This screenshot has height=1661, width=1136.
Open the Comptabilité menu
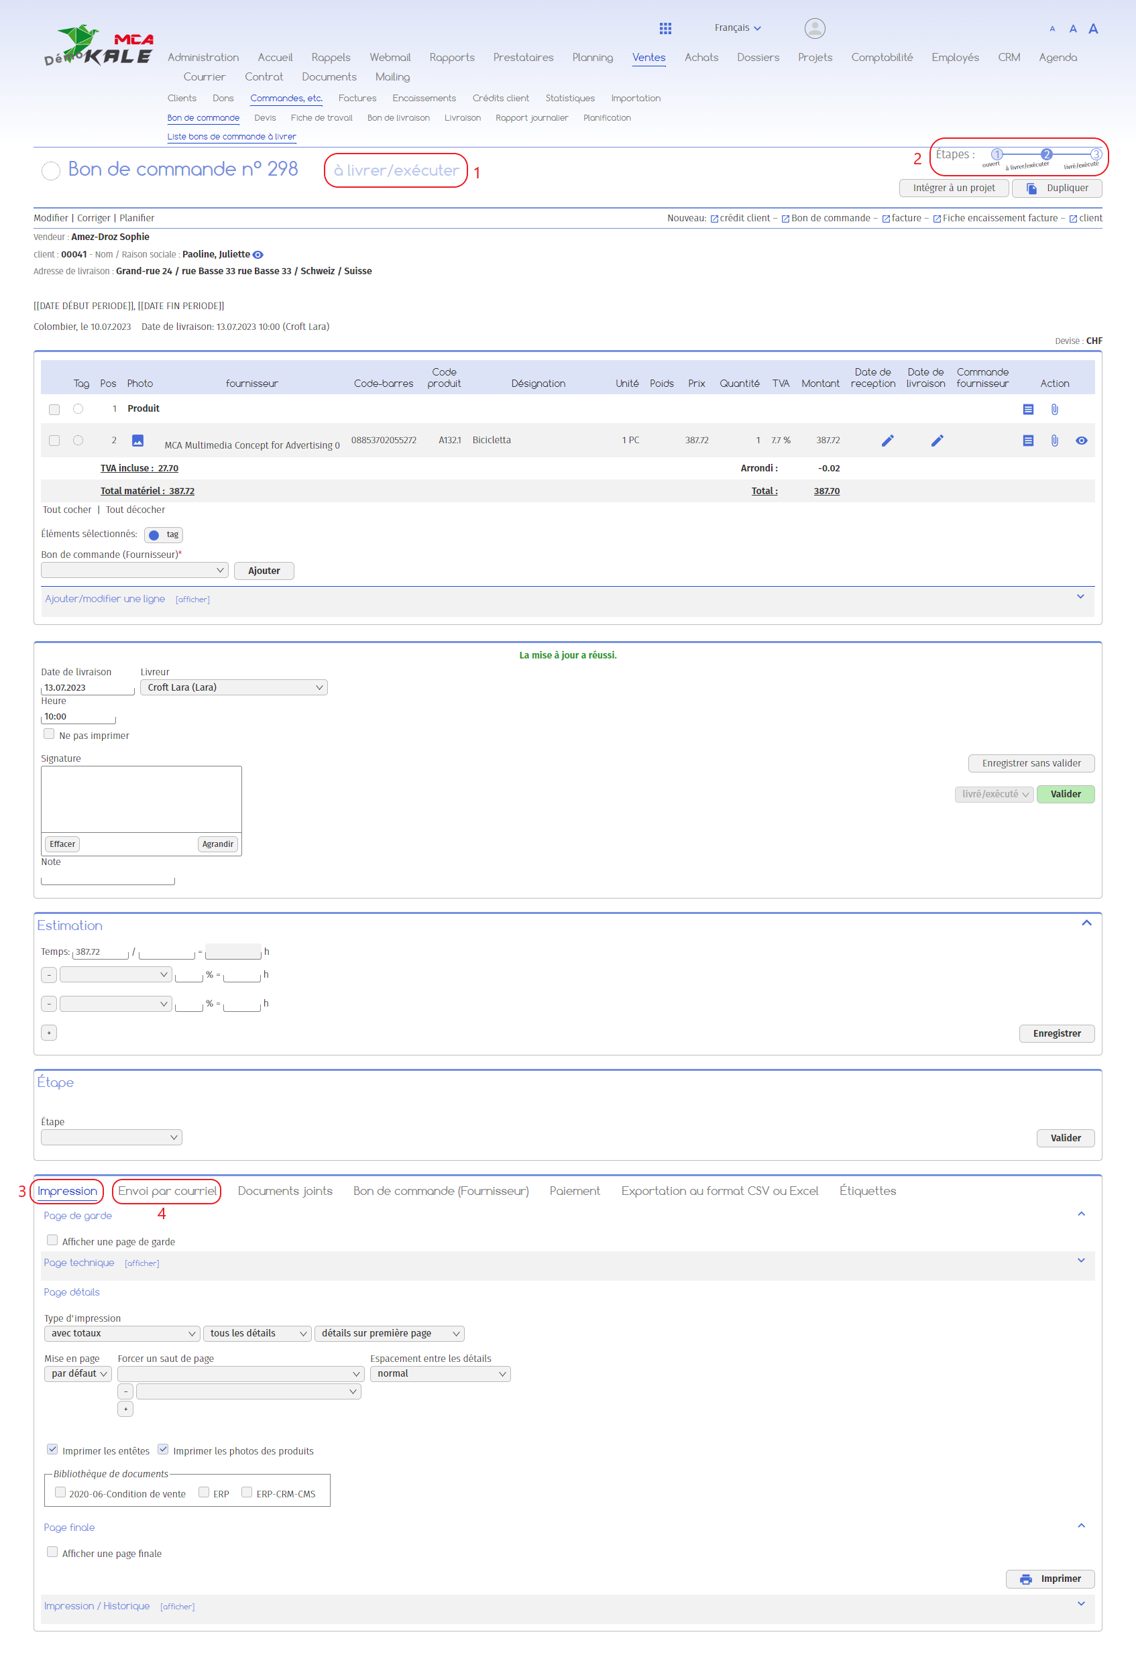(x=881, y=57)
